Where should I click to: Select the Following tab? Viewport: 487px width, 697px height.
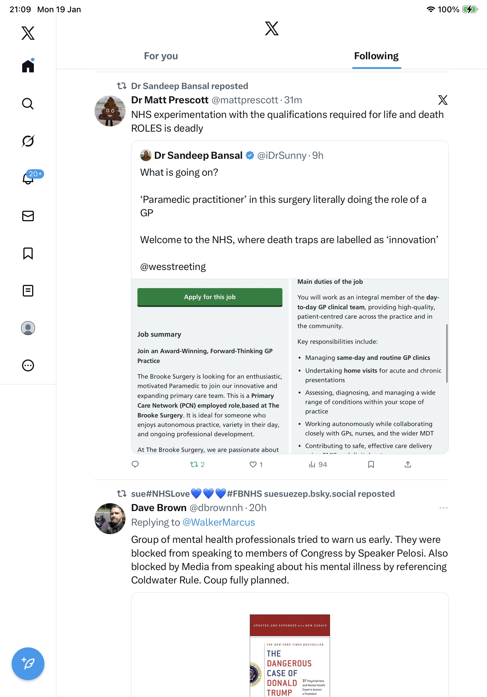(x=376, y=56)
